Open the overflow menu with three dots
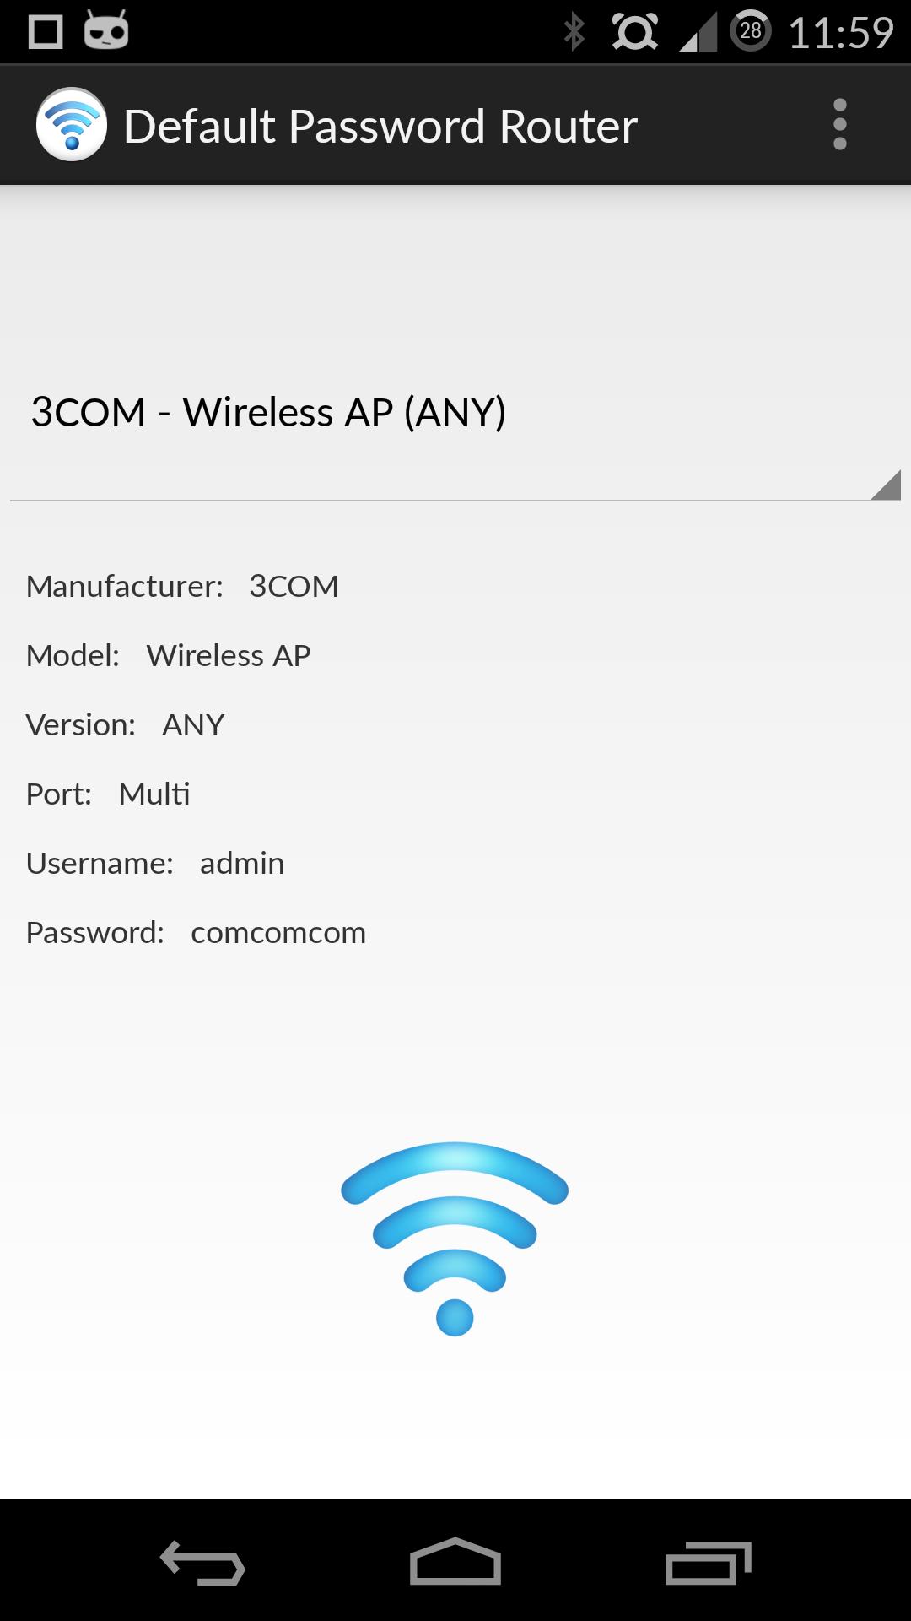Screen dimensions: 911x1621 click(x=839, y=124)
